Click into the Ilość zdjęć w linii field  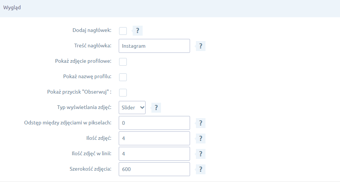click(x=154, y=154)
